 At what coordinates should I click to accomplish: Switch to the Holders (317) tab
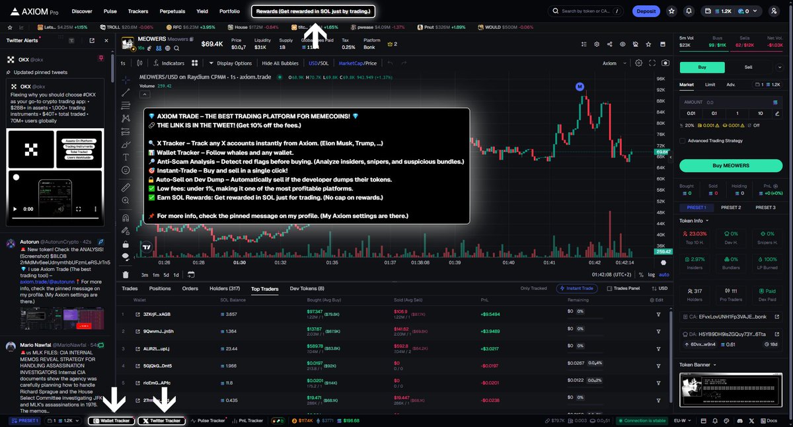click(225, 288)
